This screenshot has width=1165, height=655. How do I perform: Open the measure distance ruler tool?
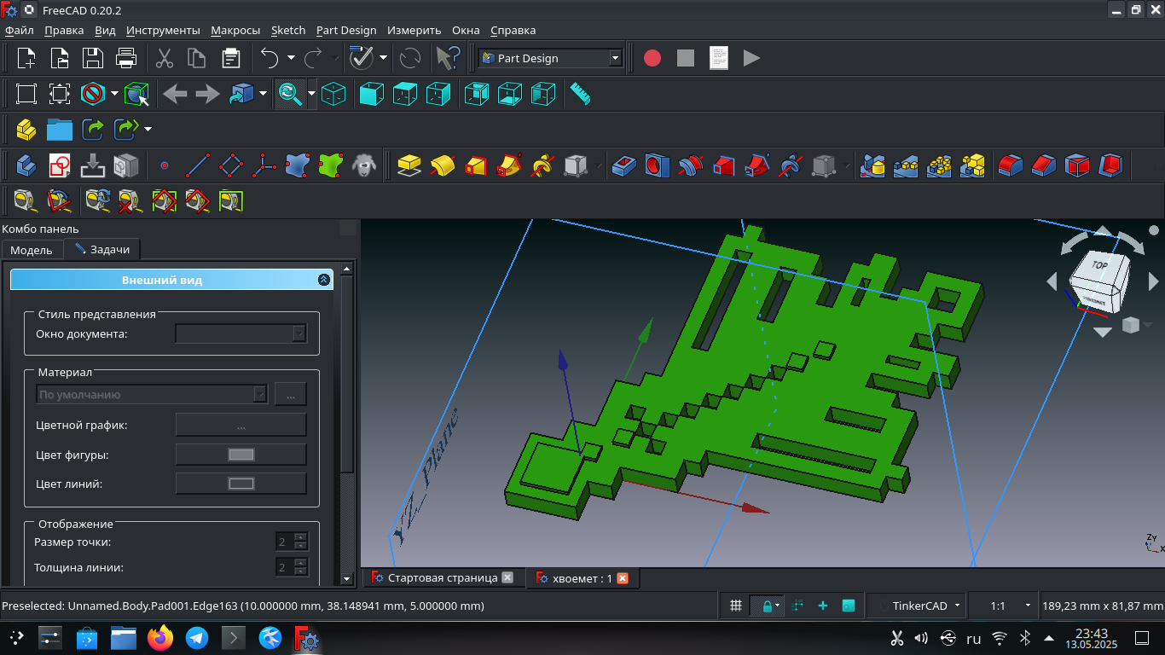(x=581, y=94)
